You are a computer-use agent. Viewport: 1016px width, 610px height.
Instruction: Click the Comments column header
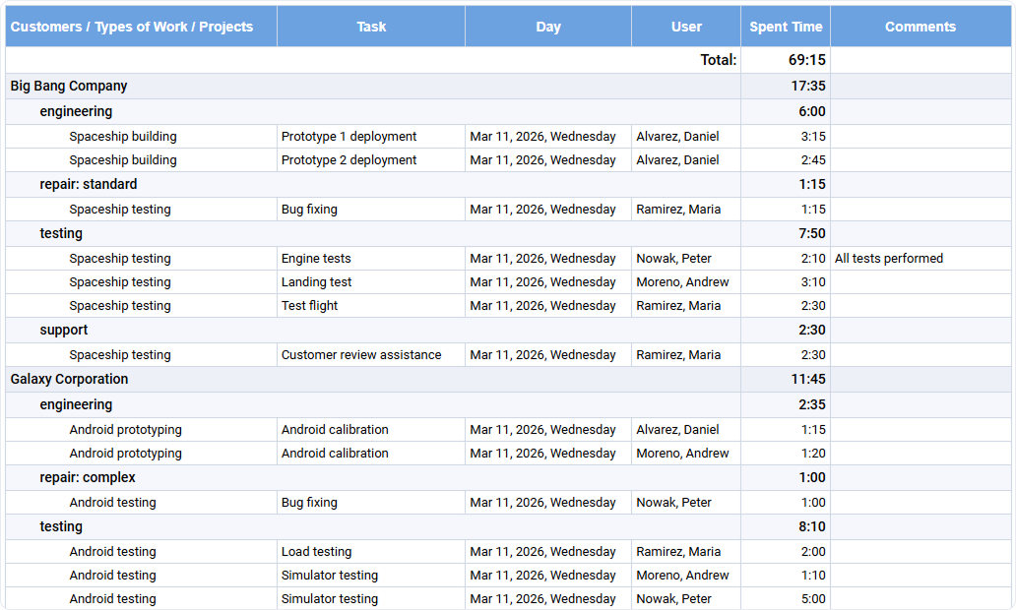pyautogui.click(x=920, y=26)
